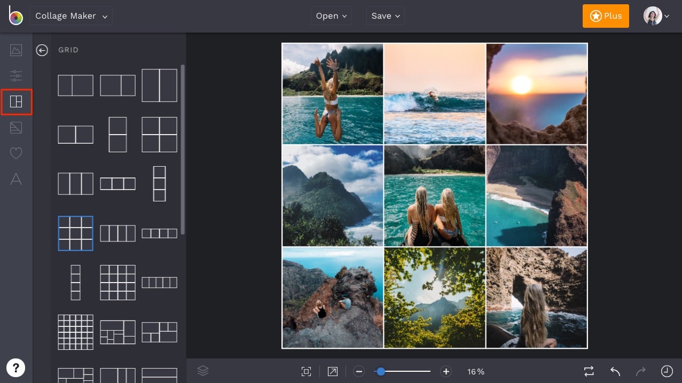682x383 pixels.
Task: Upgrade via the orange Plus button
Action: [x=606, y=16]
